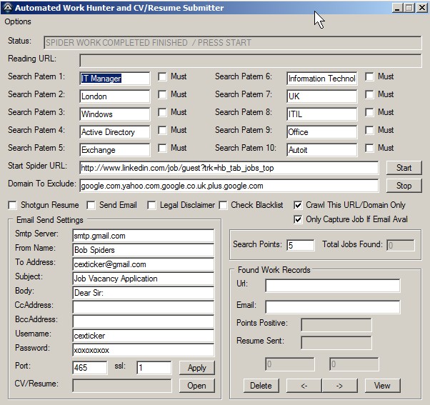430x405 pixels.
Task: Go to previous record with left arrow button
Action: pyautogui.click(x=304, y=386)
